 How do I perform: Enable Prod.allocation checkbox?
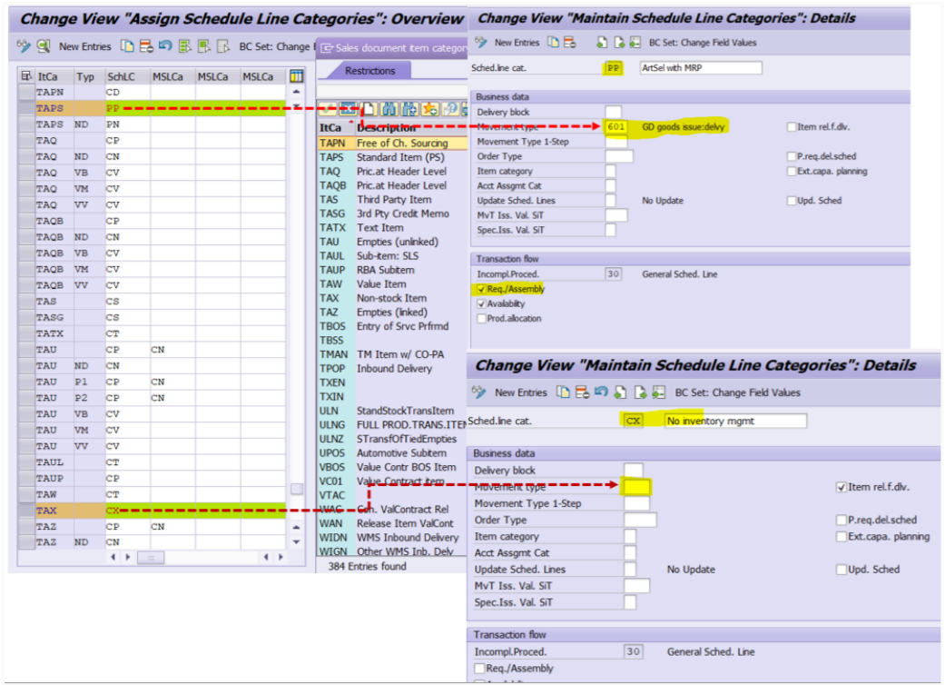pyautogui.click(x=481, y=318)
